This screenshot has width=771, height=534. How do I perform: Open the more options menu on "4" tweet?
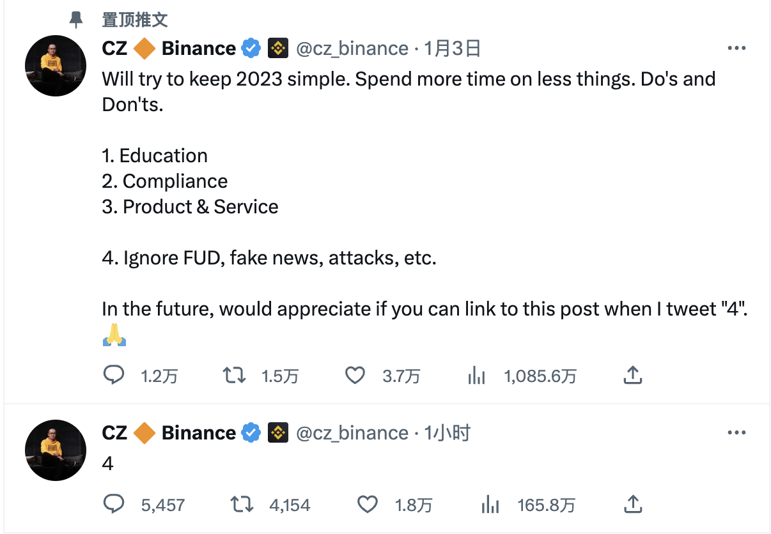736,432
